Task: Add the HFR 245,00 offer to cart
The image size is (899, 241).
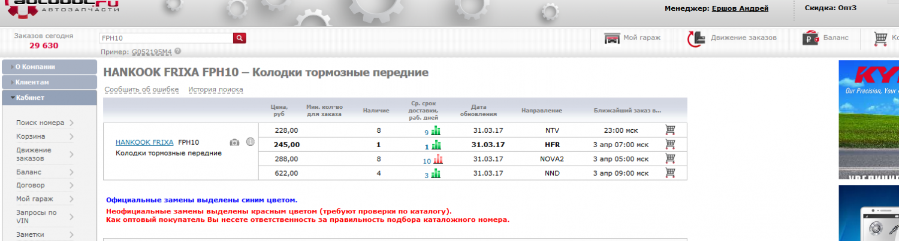Action: click(x=670, y=144)
